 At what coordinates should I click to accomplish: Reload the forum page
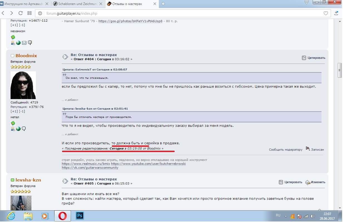coord(20,13)
